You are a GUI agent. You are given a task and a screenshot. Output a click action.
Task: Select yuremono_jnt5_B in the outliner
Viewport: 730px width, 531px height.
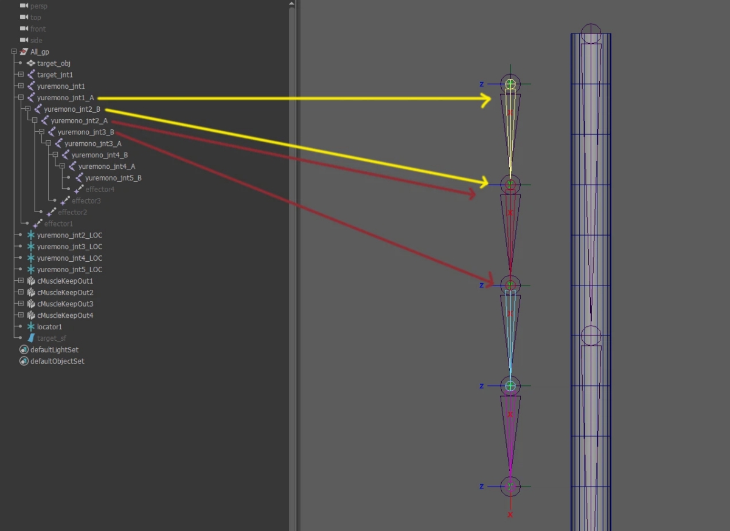113,178
